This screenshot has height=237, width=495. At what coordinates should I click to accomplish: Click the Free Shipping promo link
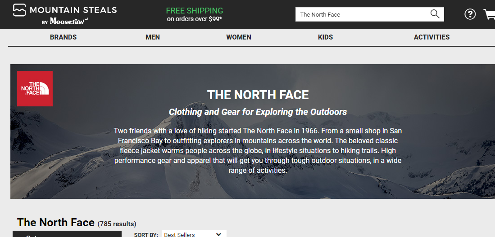click(194, 10)
